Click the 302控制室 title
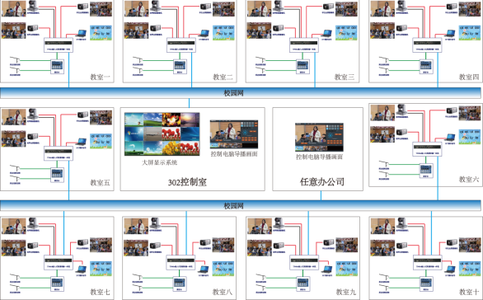The height and width of the screenshot is (300, 483). pyautogui.click(x=187, y=182)
